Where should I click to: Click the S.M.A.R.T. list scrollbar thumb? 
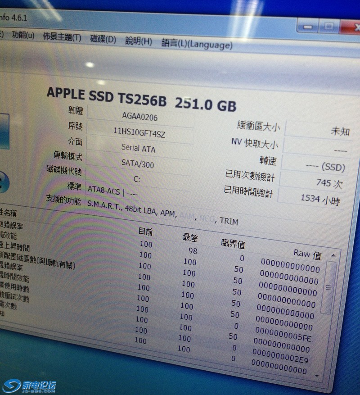point(328,287)
